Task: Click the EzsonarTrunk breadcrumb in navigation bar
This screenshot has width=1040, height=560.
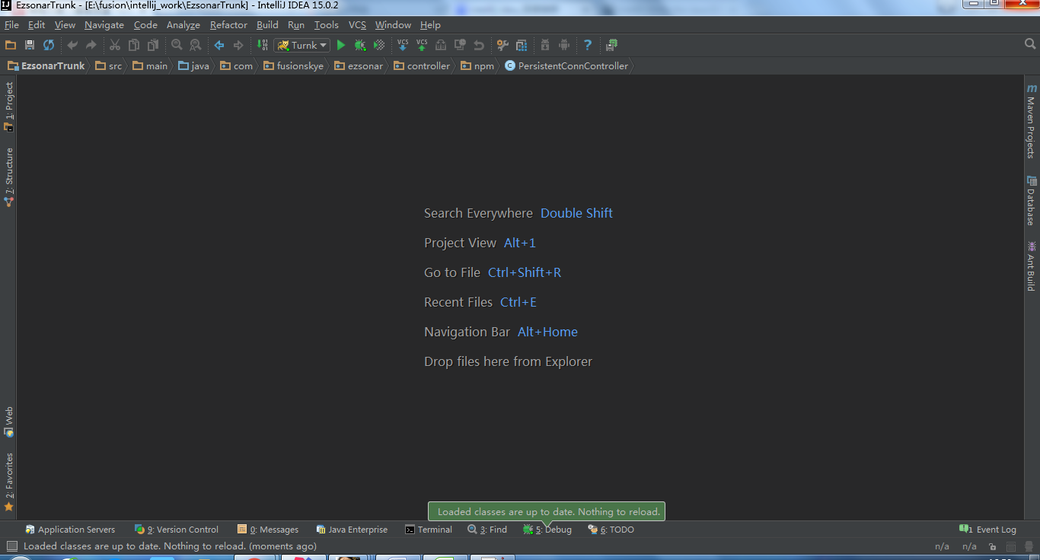Action: tap(46, 66)
